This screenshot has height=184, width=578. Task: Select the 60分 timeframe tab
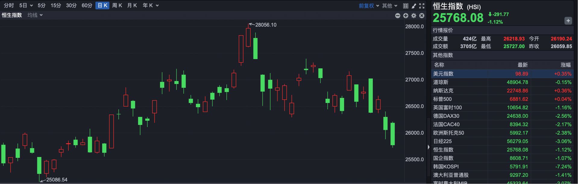pos(87,5)
